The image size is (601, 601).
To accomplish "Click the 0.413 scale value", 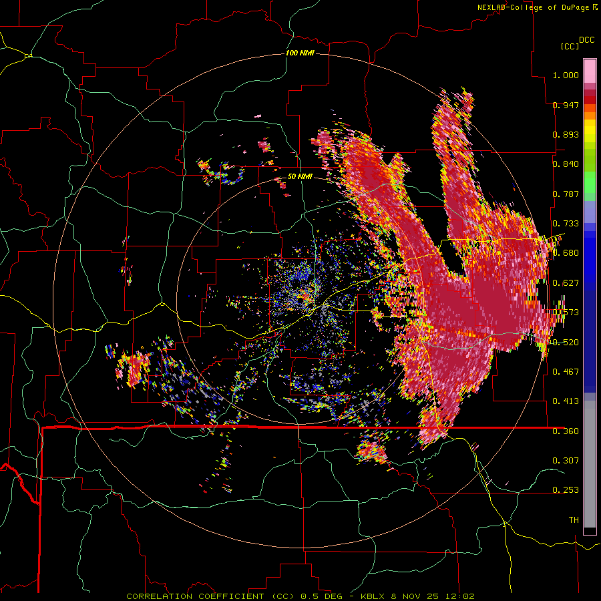I will (566, 401).
